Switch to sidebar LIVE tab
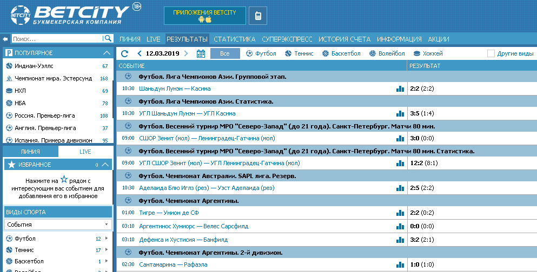 point(85,152)
